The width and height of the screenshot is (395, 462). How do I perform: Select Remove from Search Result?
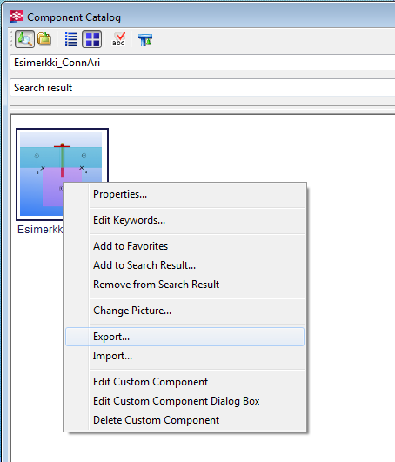pos(184,285)
